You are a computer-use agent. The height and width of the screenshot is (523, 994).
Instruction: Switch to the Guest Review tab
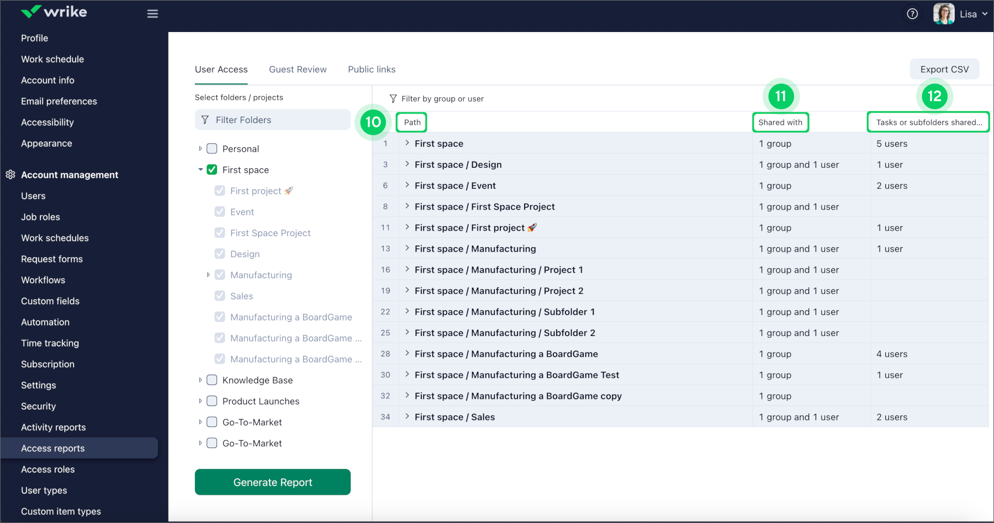click(298, 70)
